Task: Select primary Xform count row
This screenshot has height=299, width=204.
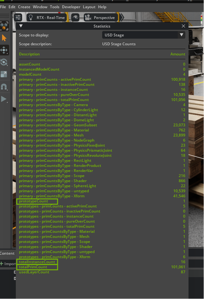Action: [x=102, y=196]
